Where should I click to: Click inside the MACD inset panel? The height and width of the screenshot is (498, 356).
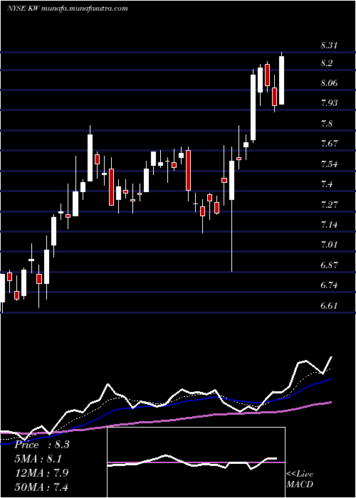(x=196, y=462)
